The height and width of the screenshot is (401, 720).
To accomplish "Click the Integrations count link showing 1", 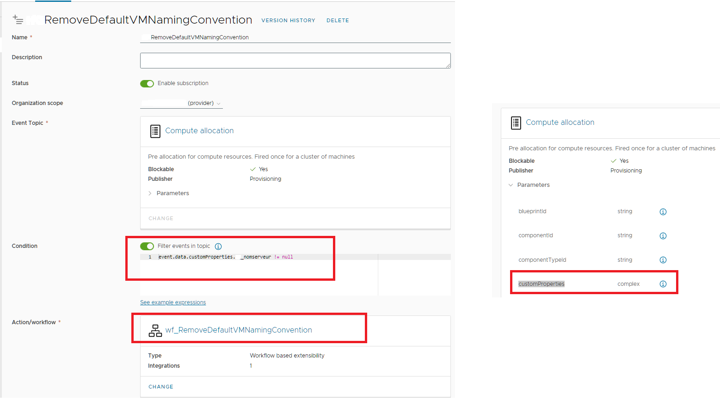I will tap(251, 365).
